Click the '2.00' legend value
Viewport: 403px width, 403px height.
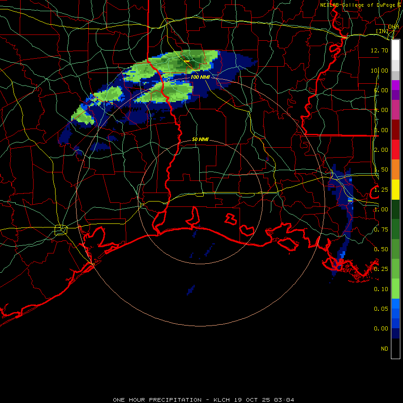(381, 150)
